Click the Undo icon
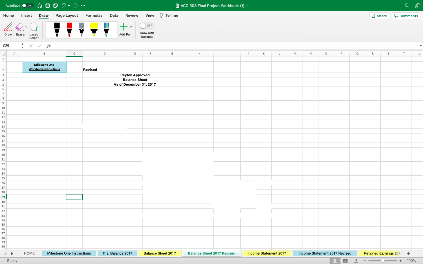This screenshot has height=264, width=423. coord(63,5)
